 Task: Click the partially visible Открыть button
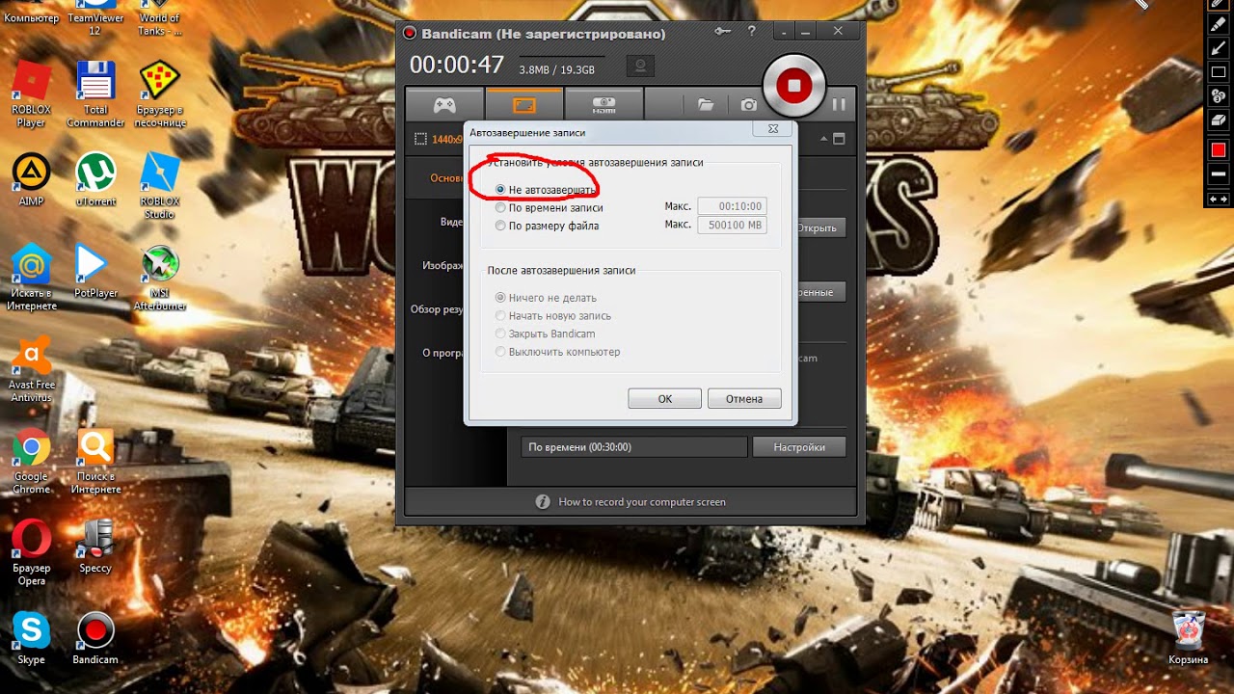pyautogui.click(x=821, y=227)
